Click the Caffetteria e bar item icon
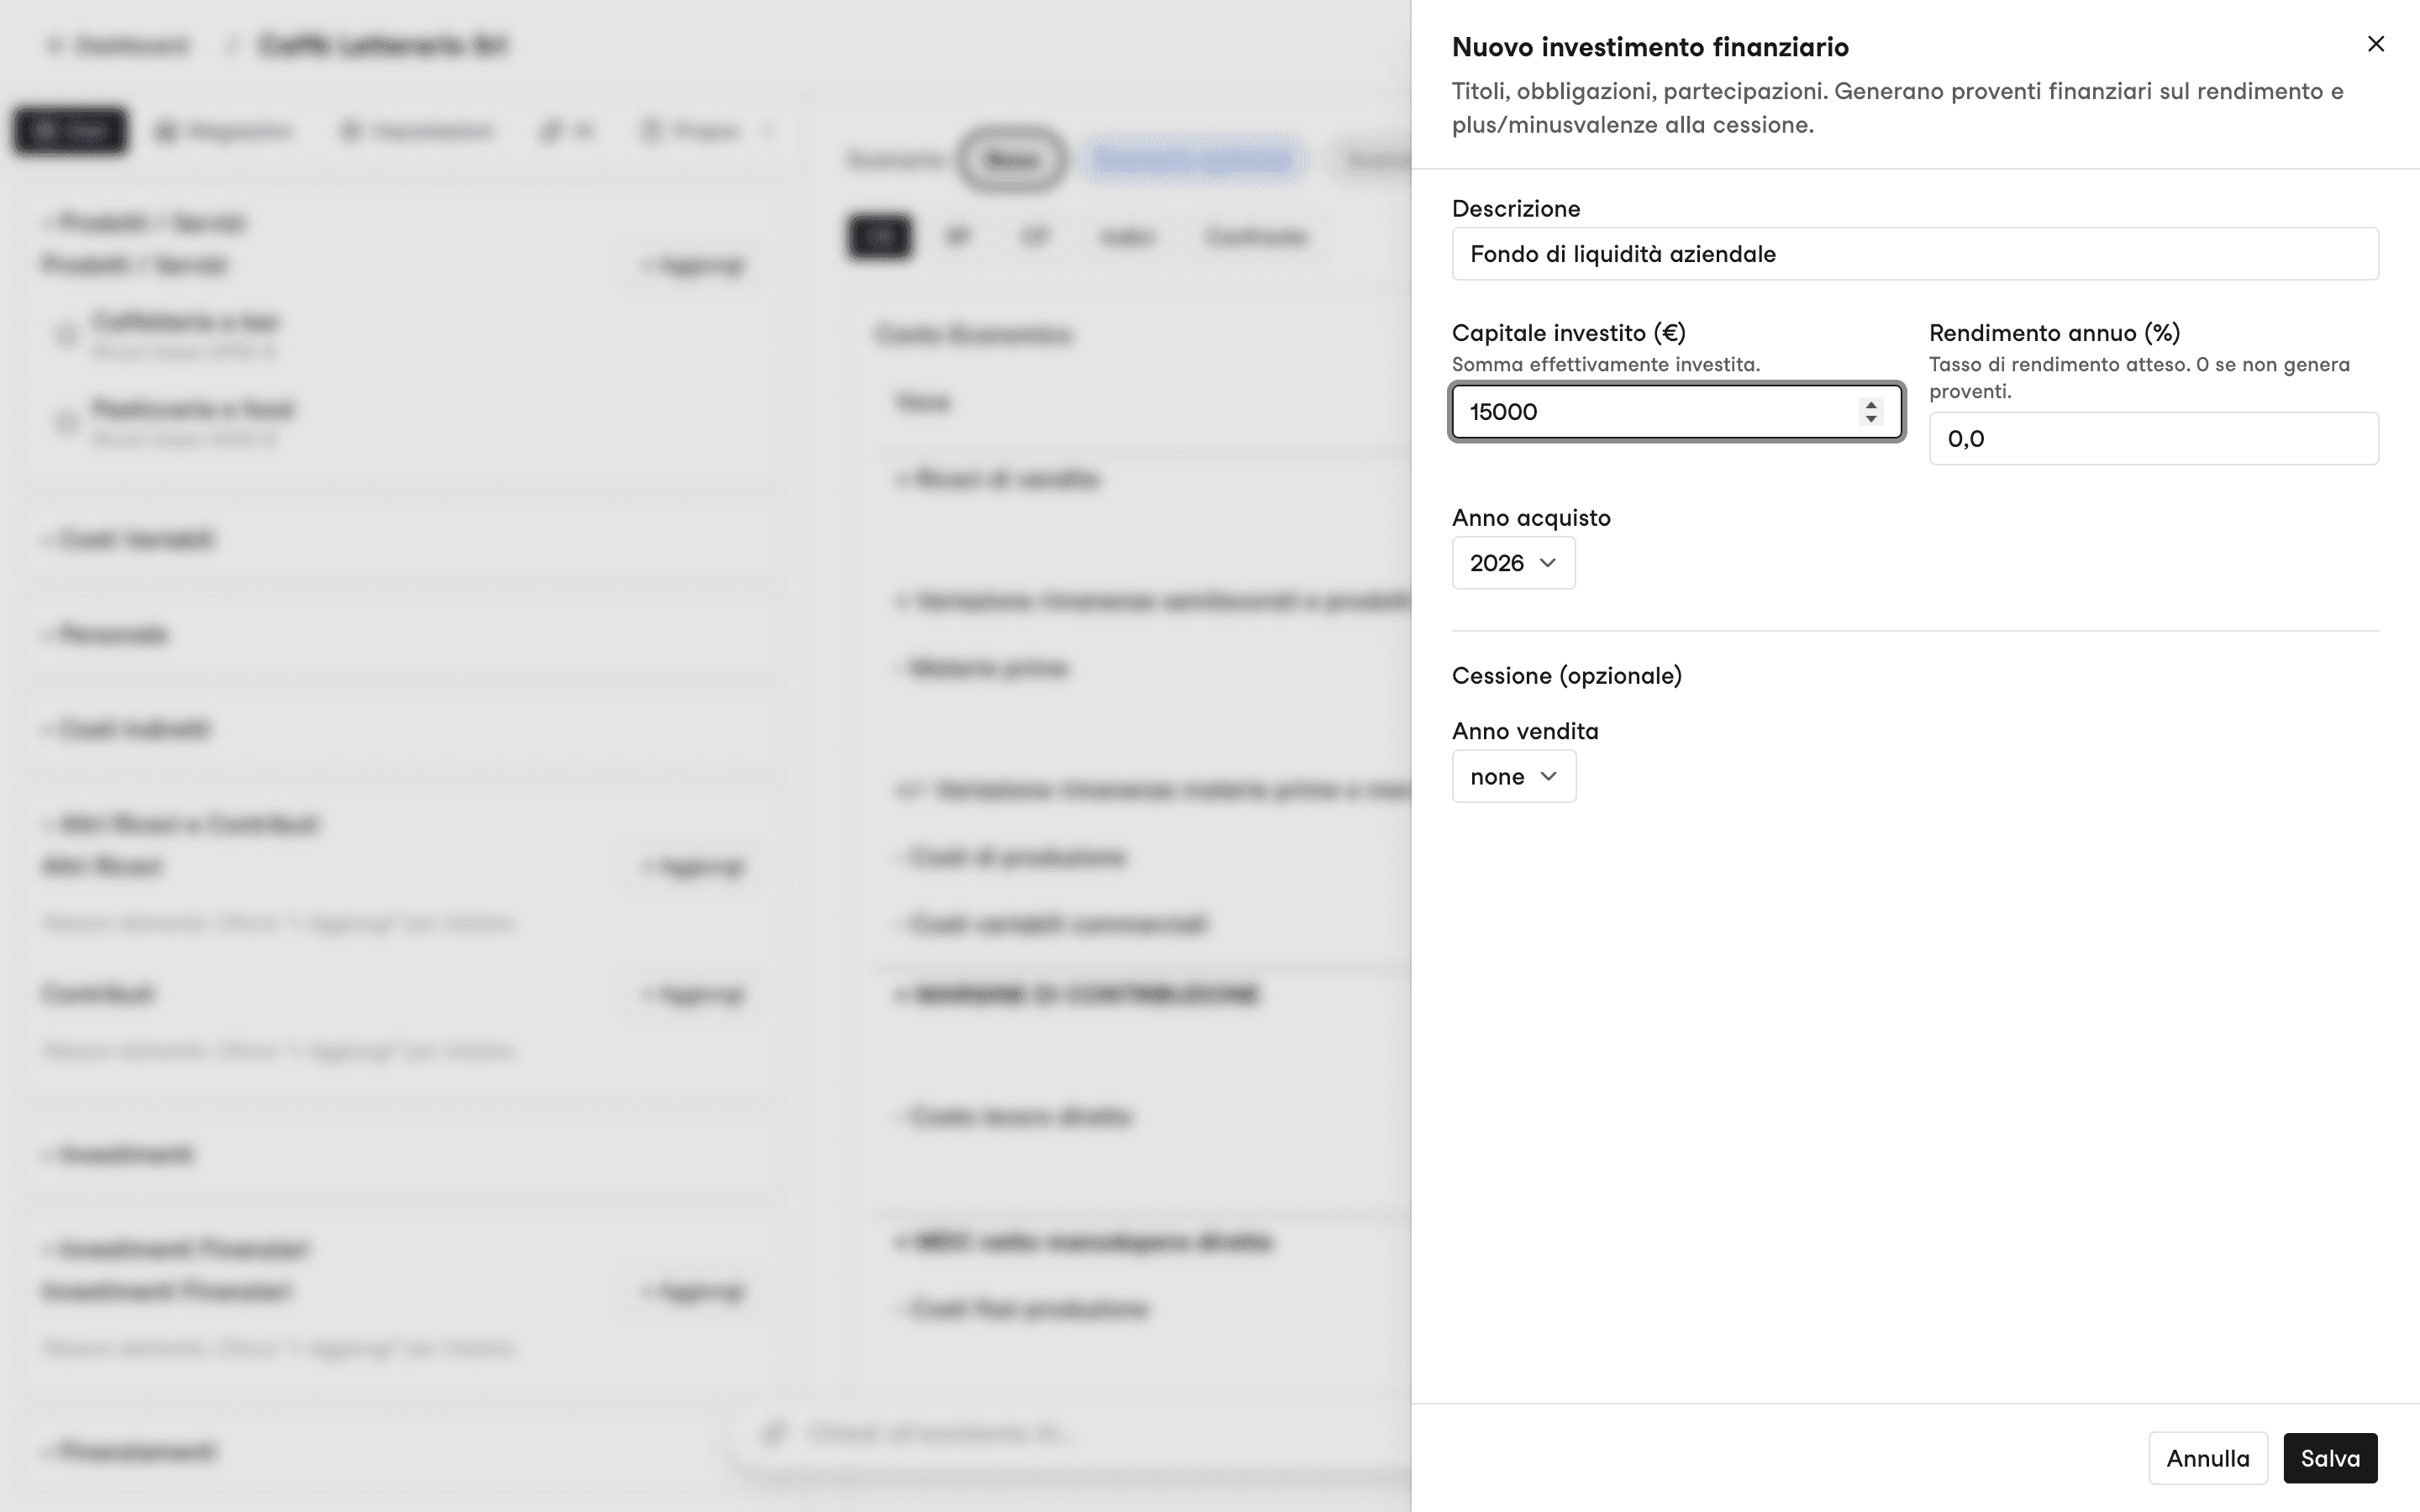Screen dimensions: 2420x1512 [x=66, y=335]
